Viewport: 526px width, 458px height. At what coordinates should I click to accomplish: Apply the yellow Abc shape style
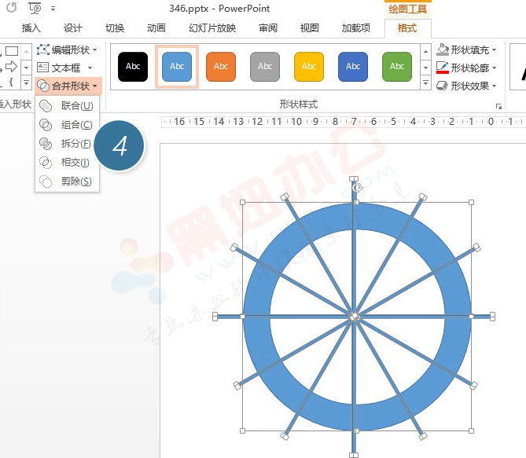[x=309, y=67]
